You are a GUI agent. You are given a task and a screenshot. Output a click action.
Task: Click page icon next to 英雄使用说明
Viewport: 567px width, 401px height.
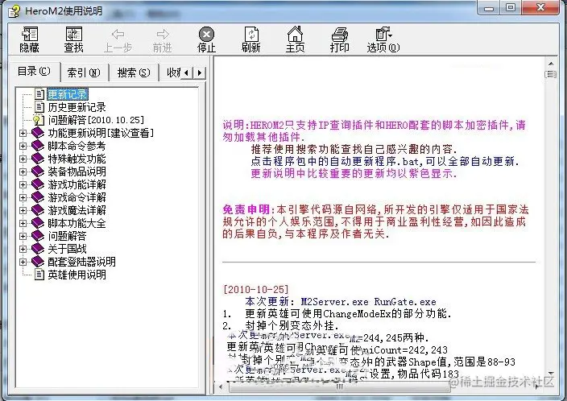(39, 275)
